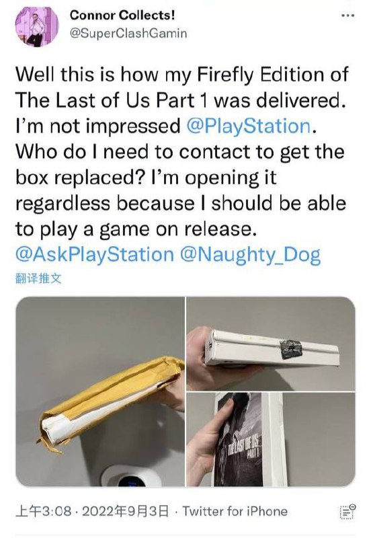The height and width of the screenshot is (538, 371).
Task: Tap the 翻译推文 translate tweet link
Action: click(38, 278)
